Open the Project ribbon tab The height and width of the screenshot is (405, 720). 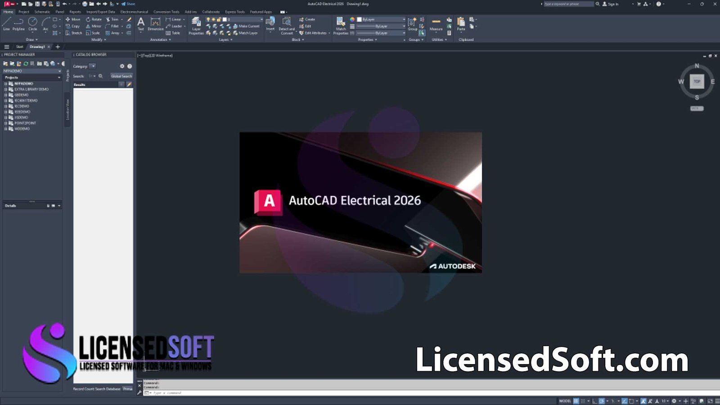click(x=24, y=12)
